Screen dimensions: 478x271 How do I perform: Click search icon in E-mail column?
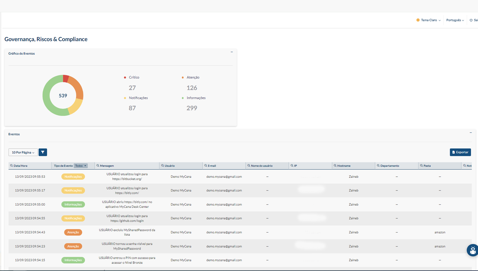coord(206,166)
